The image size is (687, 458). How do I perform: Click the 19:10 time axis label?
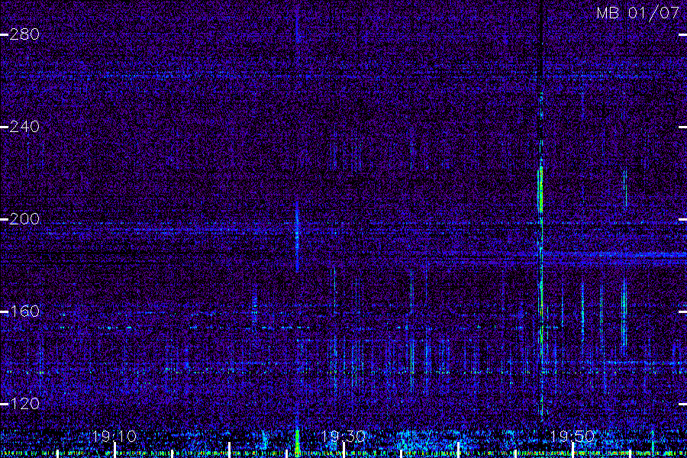114,436
